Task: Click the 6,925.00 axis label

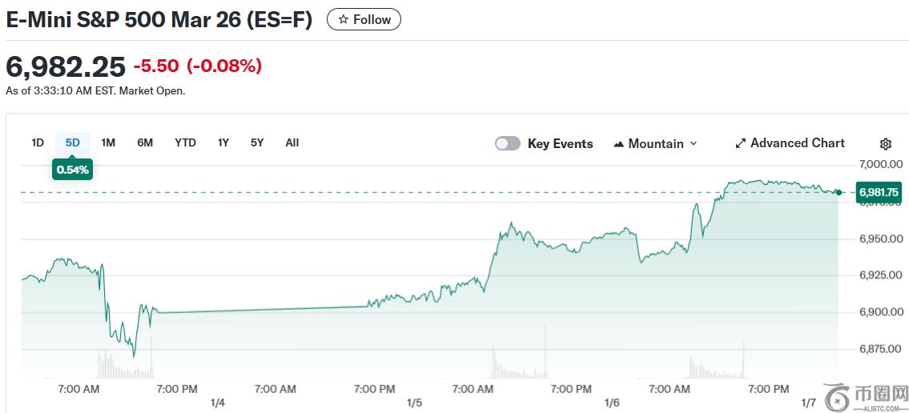Action: coord(880,275)
